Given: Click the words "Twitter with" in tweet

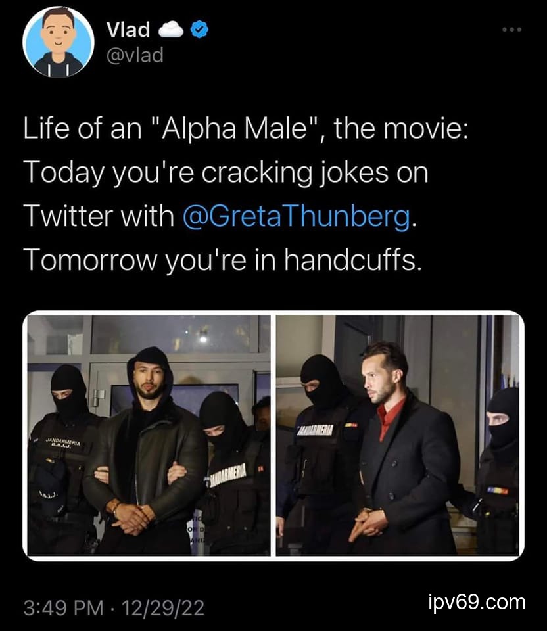Looking at the screenshot, I should pyautogui.click(x=99, y=216).
